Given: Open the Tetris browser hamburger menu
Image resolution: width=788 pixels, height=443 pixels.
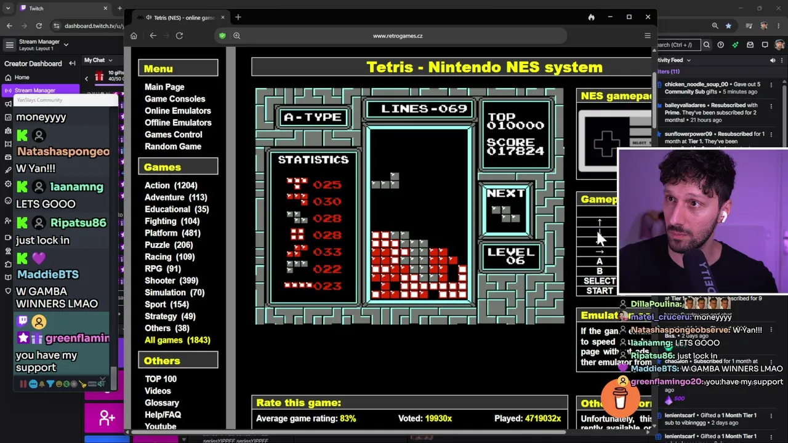Looking at the screenshot, I should click(647, 36).
